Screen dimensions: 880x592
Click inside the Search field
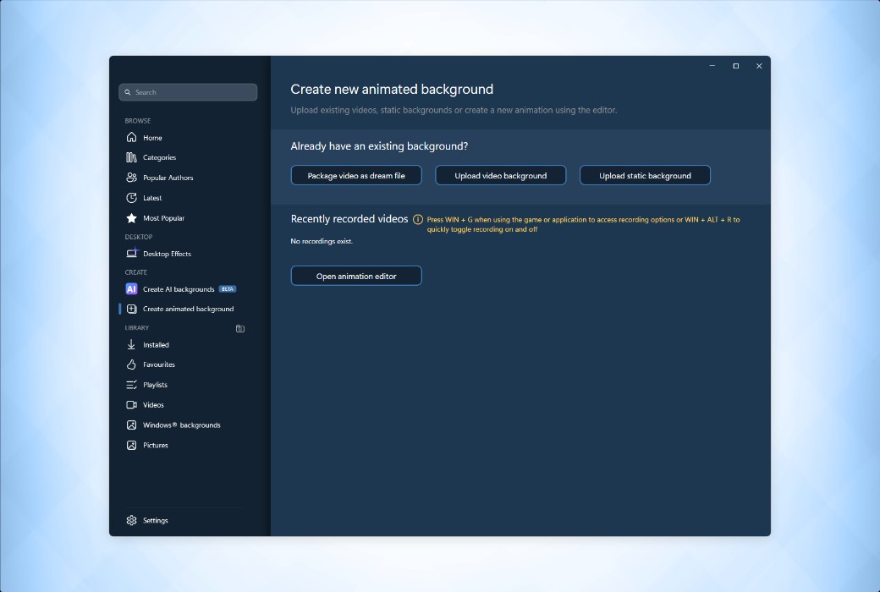188,92
